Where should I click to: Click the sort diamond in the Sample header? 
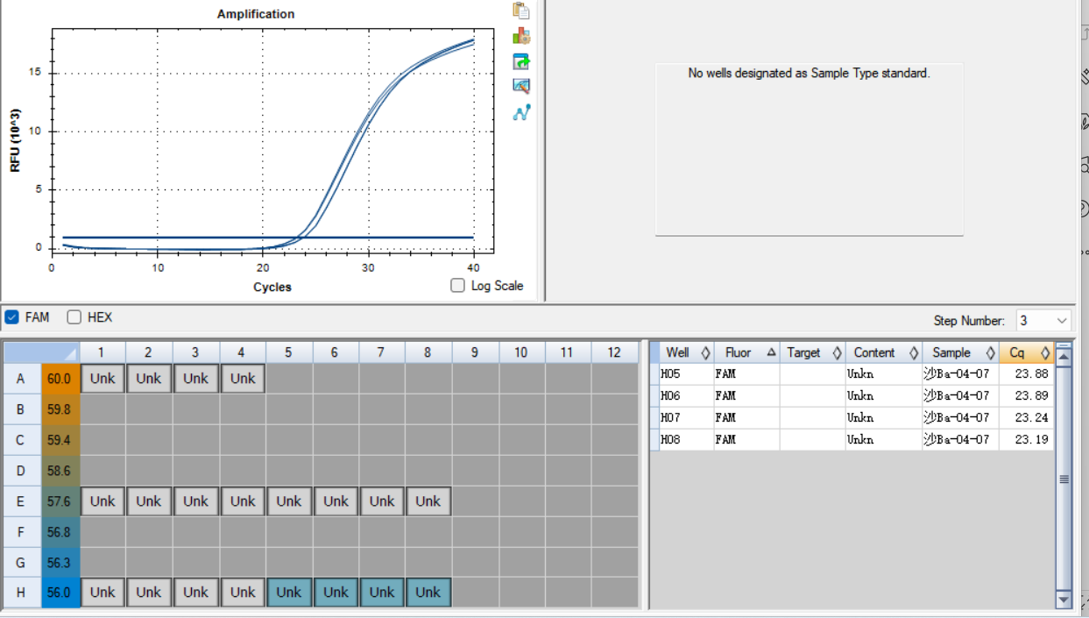coord(990,352)
